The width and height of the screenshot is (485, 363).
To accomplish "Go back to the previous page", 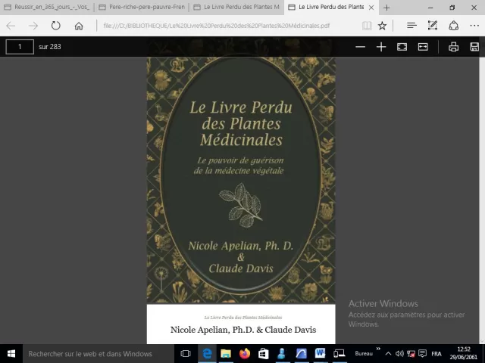I will point(11,26).
